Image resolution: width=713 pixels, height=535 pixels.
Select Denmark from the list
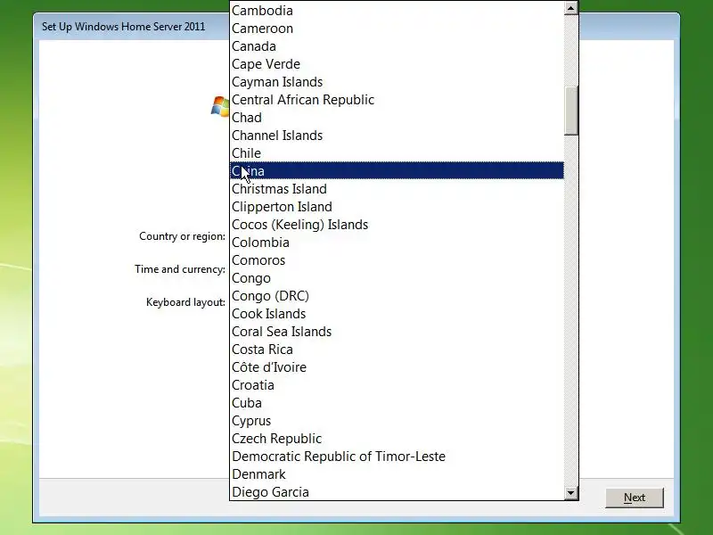[397, 474]
